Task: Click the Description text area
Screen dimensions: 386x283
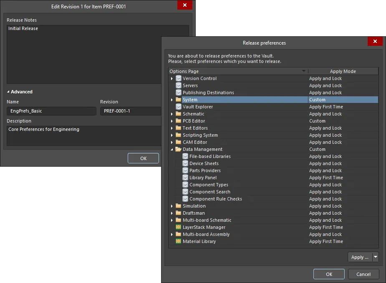Action: coord(84,136)
